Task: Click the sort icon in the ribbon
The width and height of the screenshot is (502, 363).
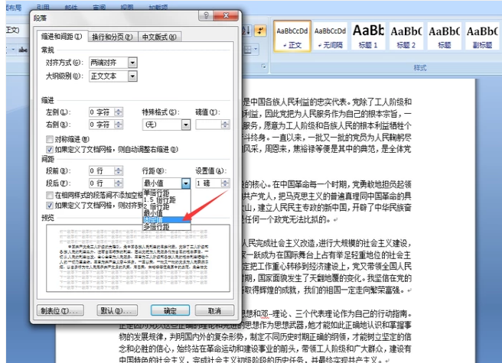Action: pyautogui.click(x=247, y=30)
